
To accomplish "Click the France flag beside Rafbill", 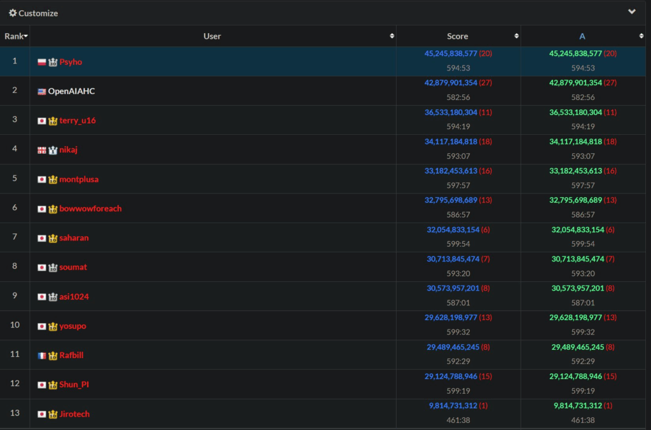I will 42,356.
